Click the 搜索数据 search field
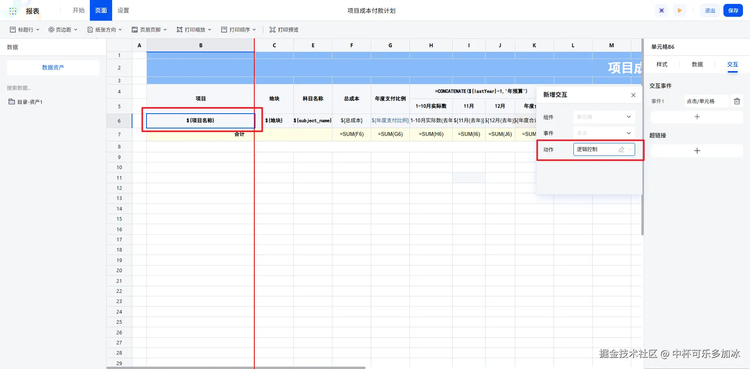Screen dimensions: 750x369 (x=53, y=88)
